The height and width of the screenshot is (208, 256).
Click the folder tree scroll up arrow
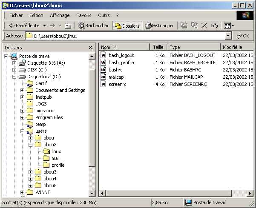point(92,56)
